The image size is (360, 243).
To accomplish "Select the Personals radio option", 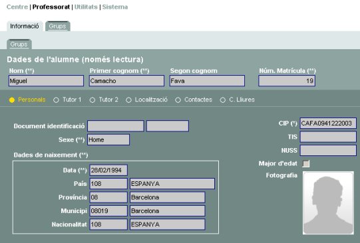I will click(x=12, y=100).
